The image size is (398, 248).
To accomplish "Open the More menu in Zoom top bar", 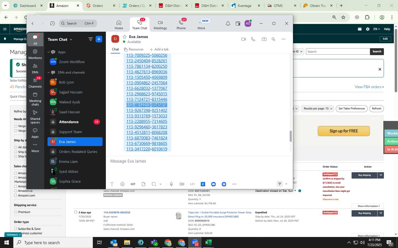I will pos(201,25).
